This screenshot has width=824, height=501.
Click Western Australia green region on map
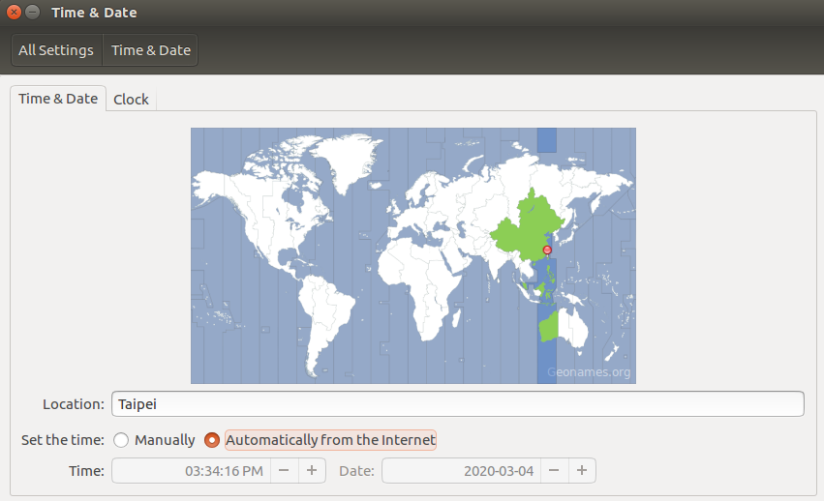[549, 327]
